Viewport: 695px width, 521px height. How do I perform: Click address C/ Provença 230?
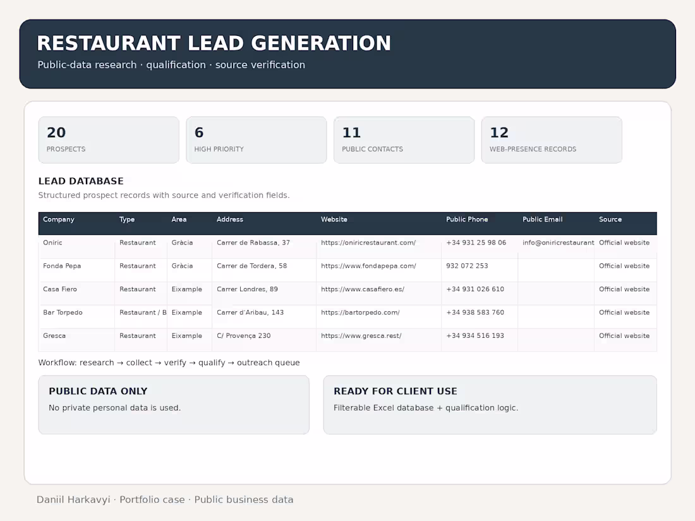click(x=243, y=336)
